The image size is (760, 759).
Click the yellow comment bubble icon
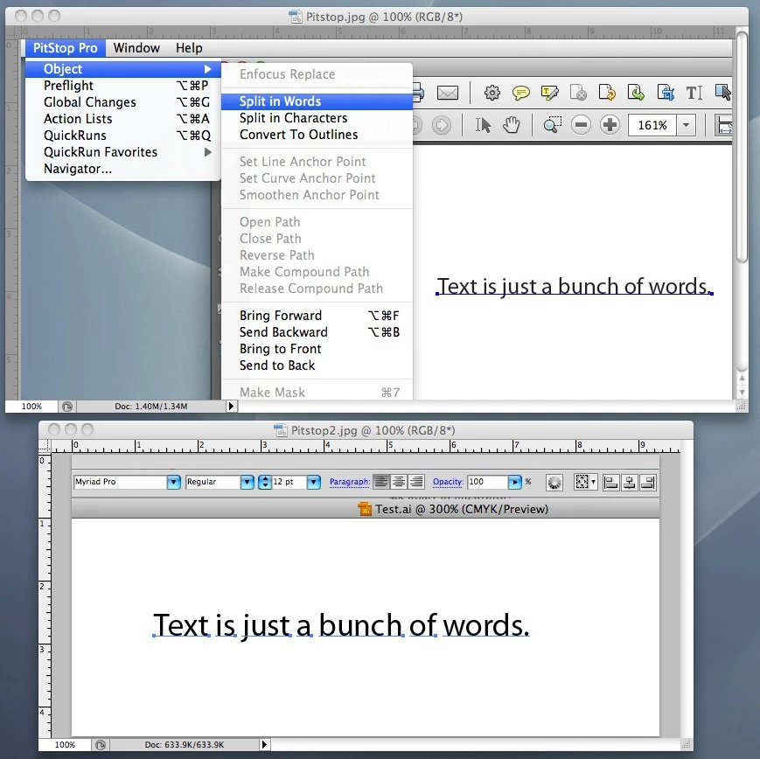coord(521,92)
